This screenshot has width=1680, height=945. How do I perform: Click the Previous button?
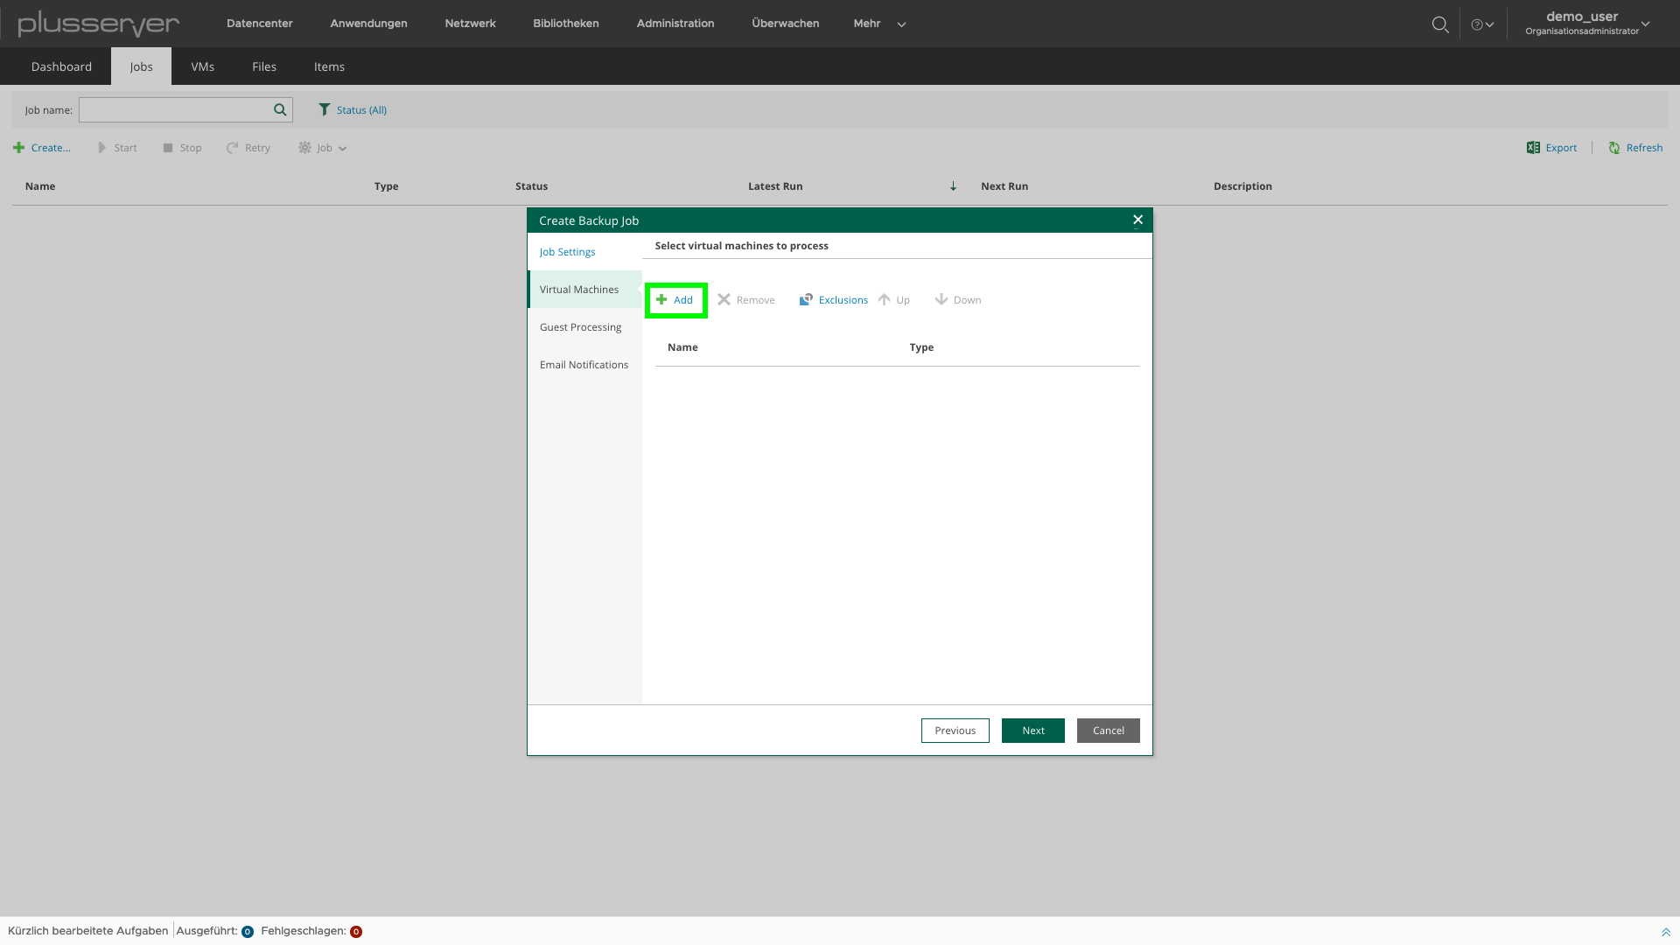tap(955, 731)
